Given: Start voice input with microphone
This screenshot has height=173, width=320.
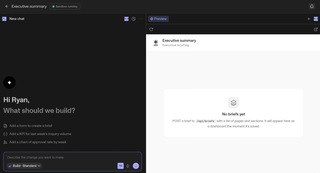Looking at the screenshot, I should (x=128, y=166).
